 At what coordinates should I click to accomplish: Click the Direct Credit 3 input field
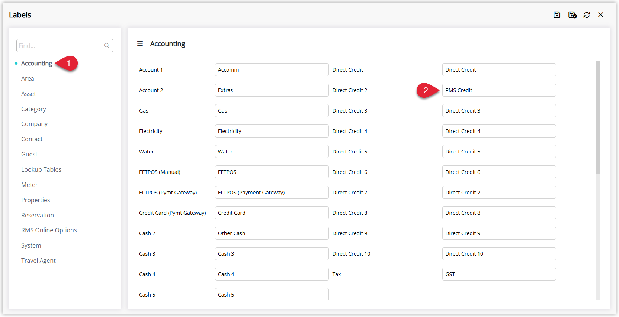pyautogui.click(x=499, y=111)
